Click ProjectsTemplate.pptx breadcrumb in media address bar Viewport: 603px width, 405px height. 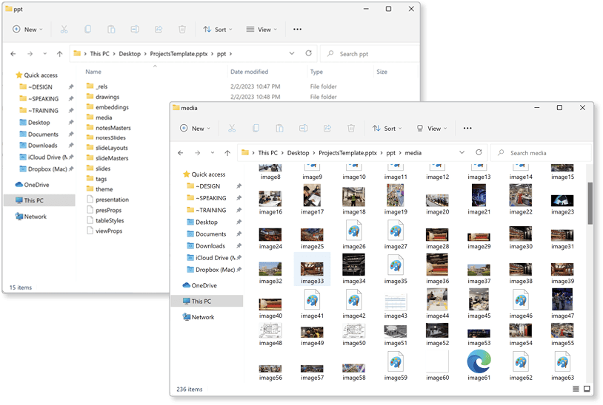click(347, 153)
